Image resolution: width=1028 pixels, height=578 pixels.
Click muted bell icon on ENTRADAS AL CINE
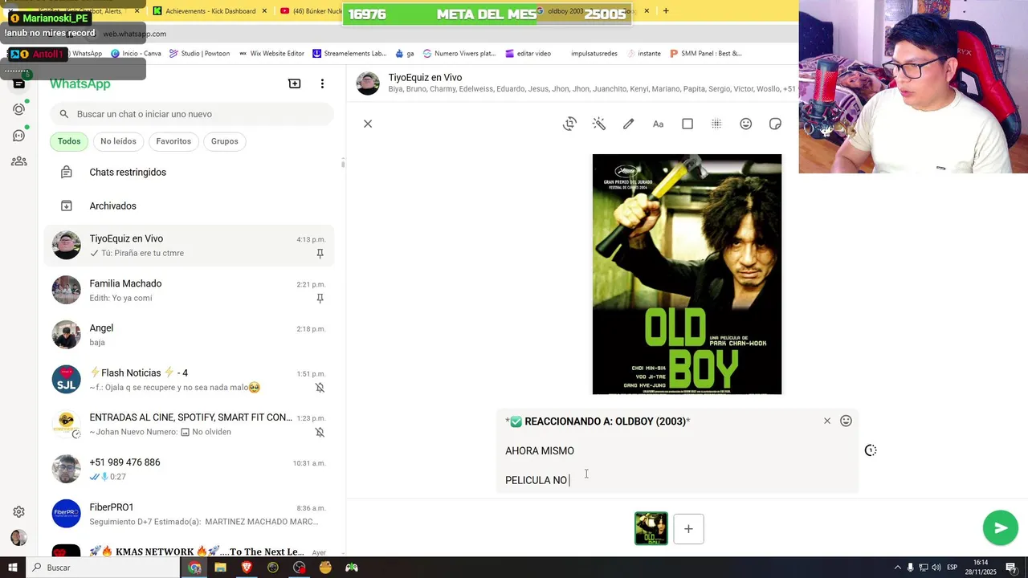pos(320,432)
